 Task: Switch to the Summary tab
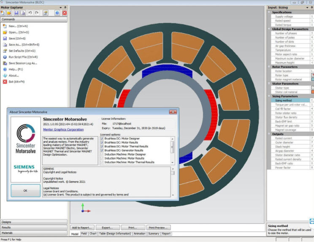[154, 234]
